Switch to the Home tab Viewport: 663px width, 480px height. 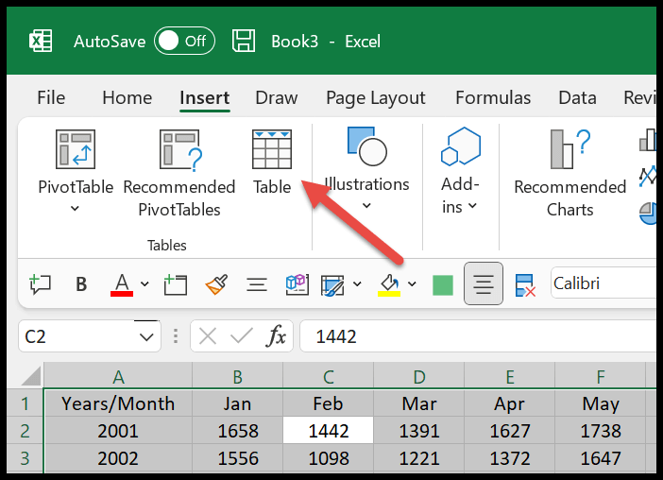127,97
